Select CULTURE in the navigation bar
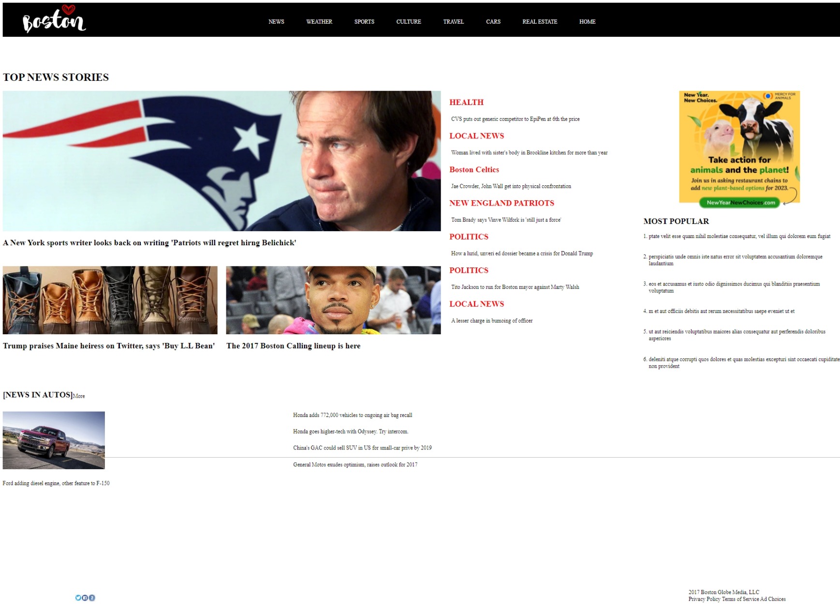 409,22
